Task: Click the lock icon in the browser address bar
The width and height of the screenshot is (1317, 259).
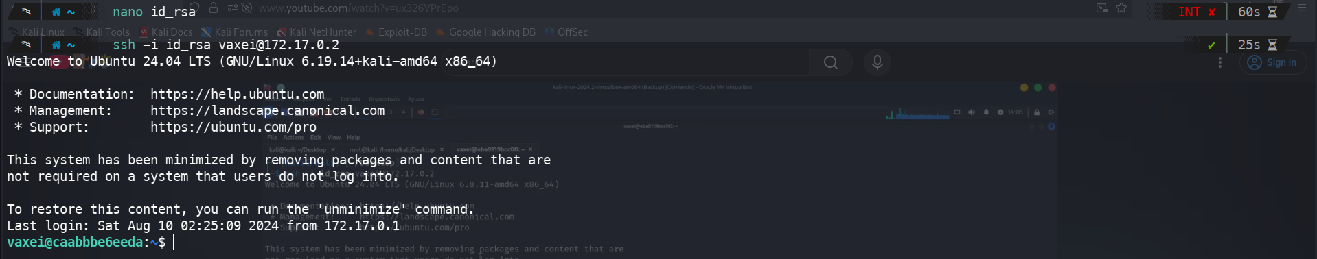Action: (214, 8)
